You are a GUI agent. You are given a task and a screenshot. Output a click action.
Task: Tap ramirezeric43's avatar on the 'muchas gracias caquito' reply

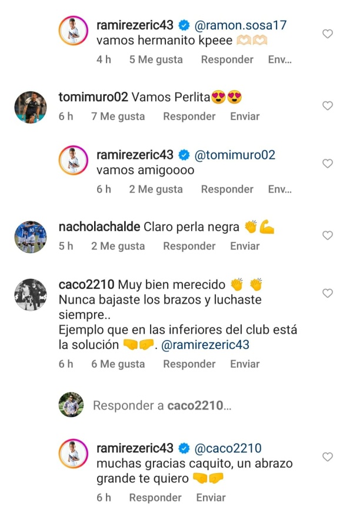[73, 454]
